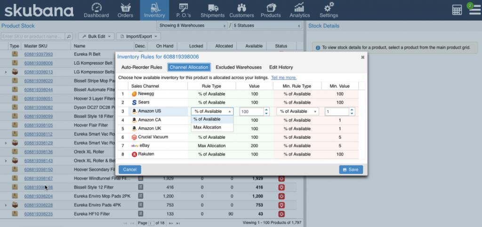Click description icon for Eureka HF10 Filter
Screen dimensions: 482x227
[x=140, y=213]
